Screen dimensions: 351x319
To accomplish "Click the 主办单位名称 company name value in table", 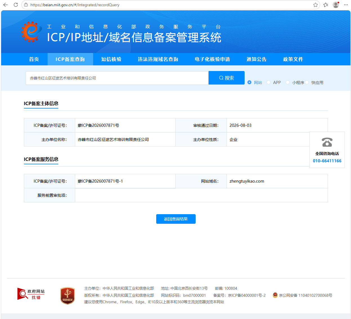I will pyautogui.click(x=113, y=139).
